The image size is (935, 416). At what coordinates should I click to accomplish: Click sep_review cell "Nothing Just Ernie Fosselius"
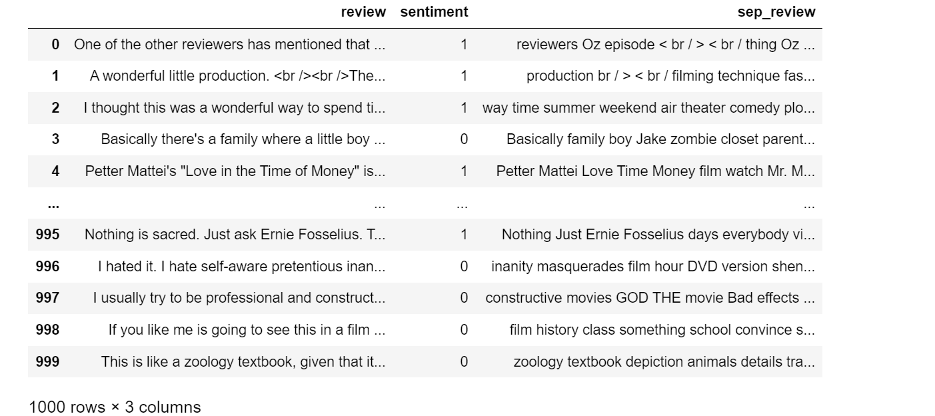click(x=658, y=235)
